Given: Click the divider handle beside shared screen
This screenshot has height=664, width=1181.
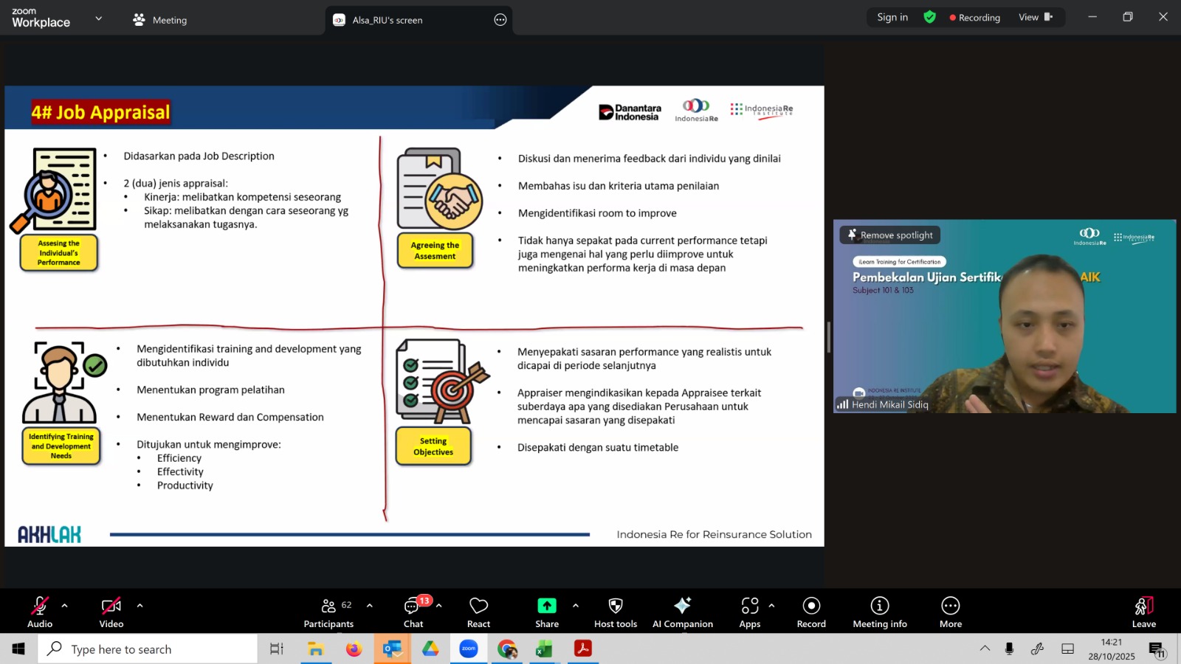Looking at the screenshot, I should point(828,337).
